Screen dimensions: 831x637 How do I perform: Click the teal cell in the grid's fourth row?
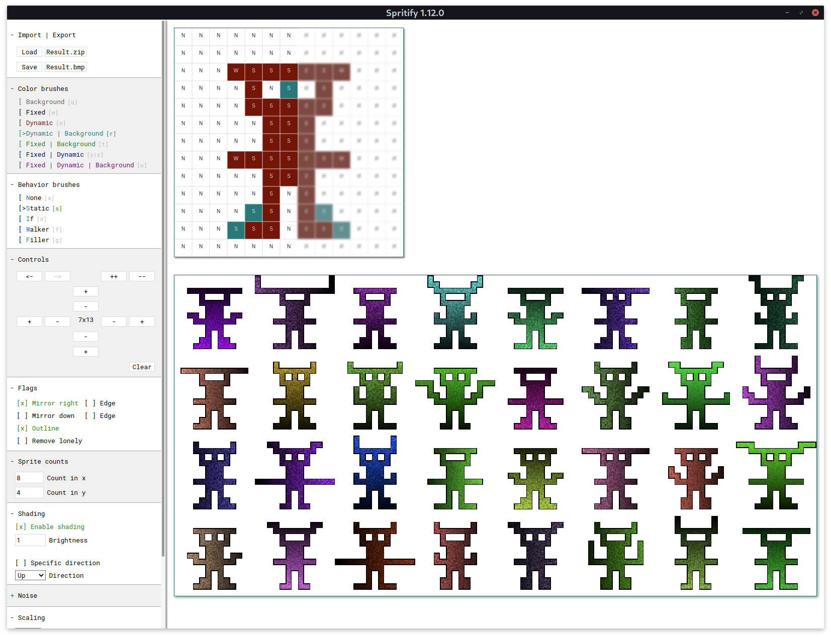[289, 88]
